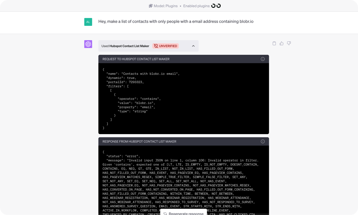The image size is (358, 215).
Task: Click the second enabled plugin icon
Action: (x=218, y=6)
